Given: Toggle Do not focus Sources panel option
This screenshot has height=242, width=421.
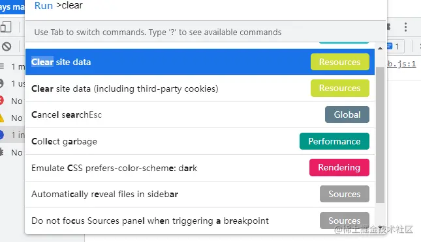Looking at the screenshot, I should (x=200, y=221).
